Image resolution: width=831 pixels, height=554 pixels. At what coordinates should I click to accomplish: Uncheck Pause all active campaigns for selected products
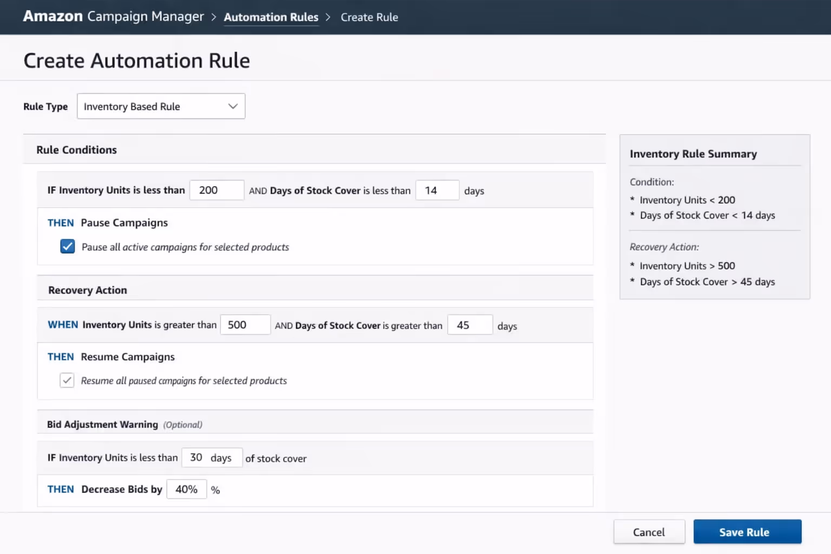[x=67, y=246]
